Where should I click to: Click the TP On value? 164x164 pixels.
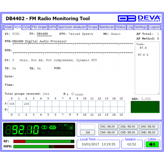[14, 68]
